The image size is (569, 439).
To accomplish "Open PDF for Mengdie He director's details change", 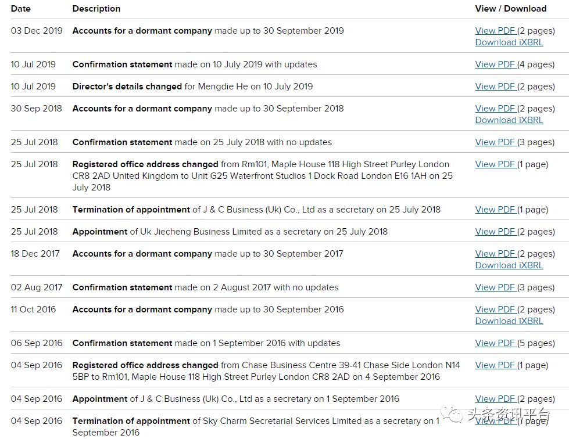I will click(495, 87).
